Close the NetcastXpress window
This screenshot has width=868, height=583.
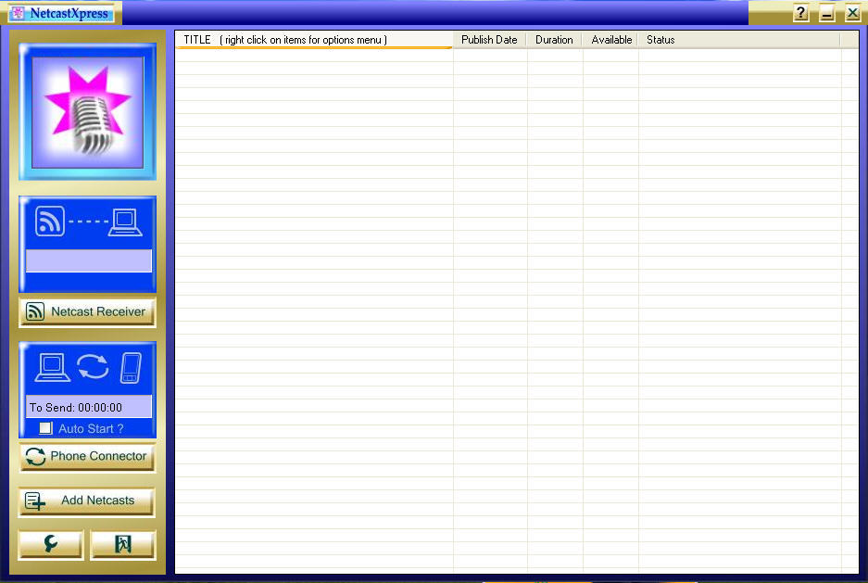tap(852, 13)
